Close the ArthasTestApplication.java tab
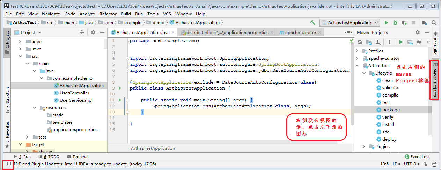Screen dimensions: 441x170 point(174,32)
